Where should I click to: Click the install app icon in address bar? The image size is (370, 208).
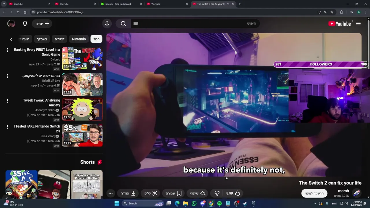319,12
